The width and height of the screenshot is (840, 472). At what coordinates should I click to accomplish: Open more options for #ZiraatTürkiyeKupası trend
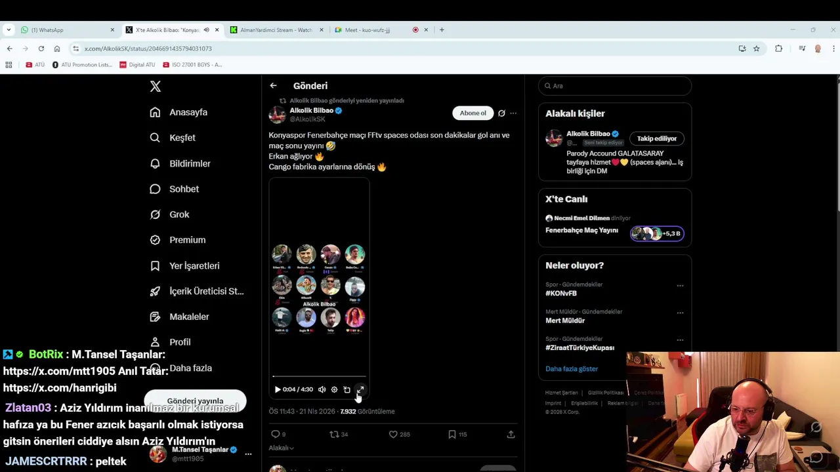pyautogui.click(x=680, y=340)
